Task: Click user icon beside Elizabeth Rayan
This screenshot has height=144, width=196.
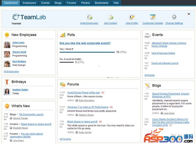Action: 11,128
